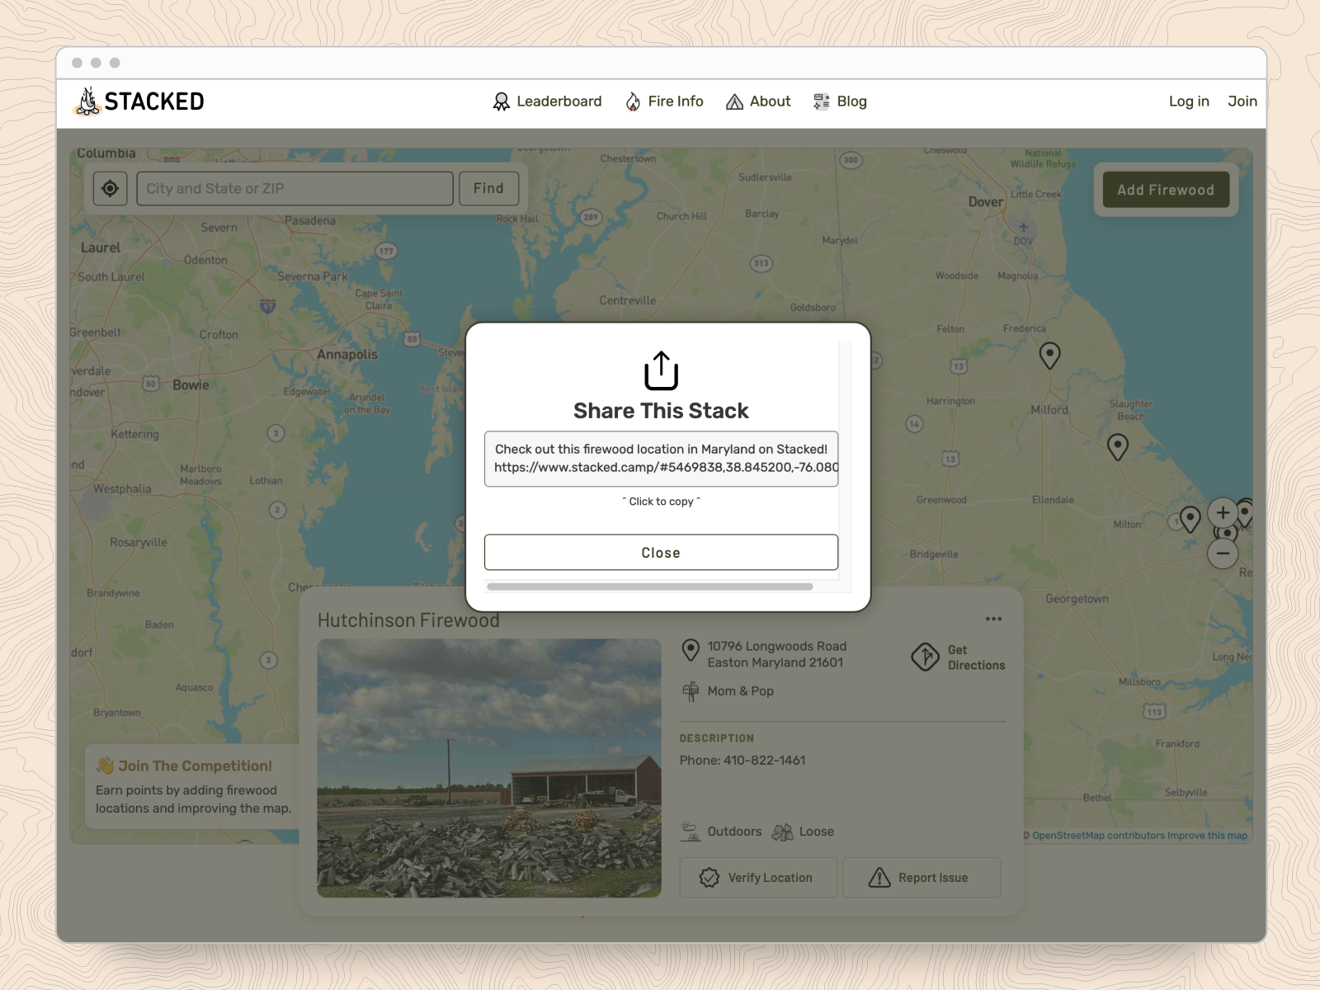Select the map pin south of Slaughter Beach

(1117, 446)
